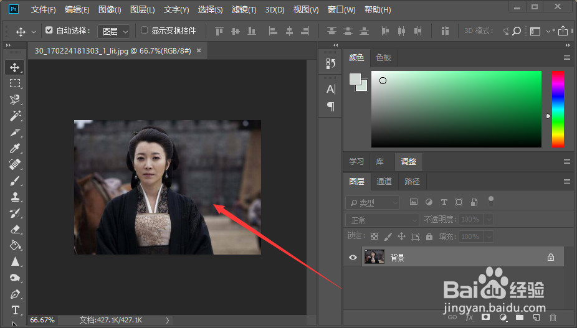Open the 类型 layer filter dropdown
The width and height of the screenshot is (577, 328).
tap(373, 202)
